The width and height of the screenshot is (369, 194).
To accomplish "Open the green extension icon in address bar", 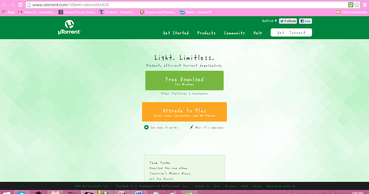I will click(x=351, y=5).
